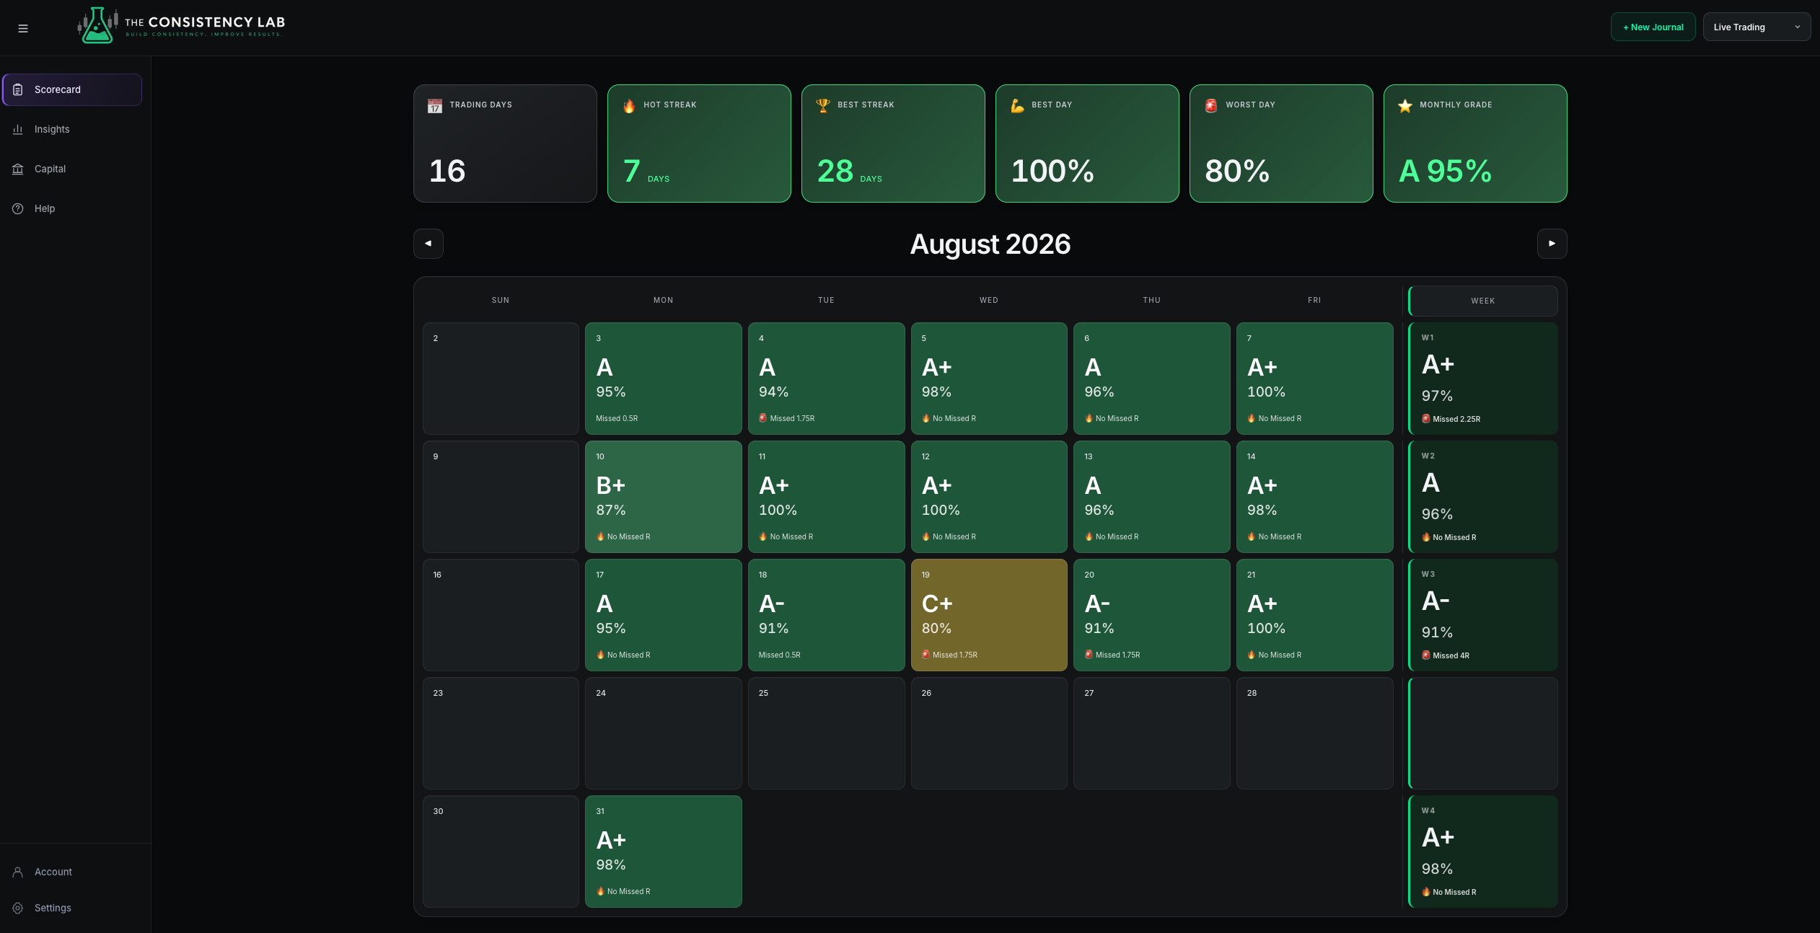Open August 21 day card
This screenshot has height=933, width=1820.
(x=1314, y=615)
